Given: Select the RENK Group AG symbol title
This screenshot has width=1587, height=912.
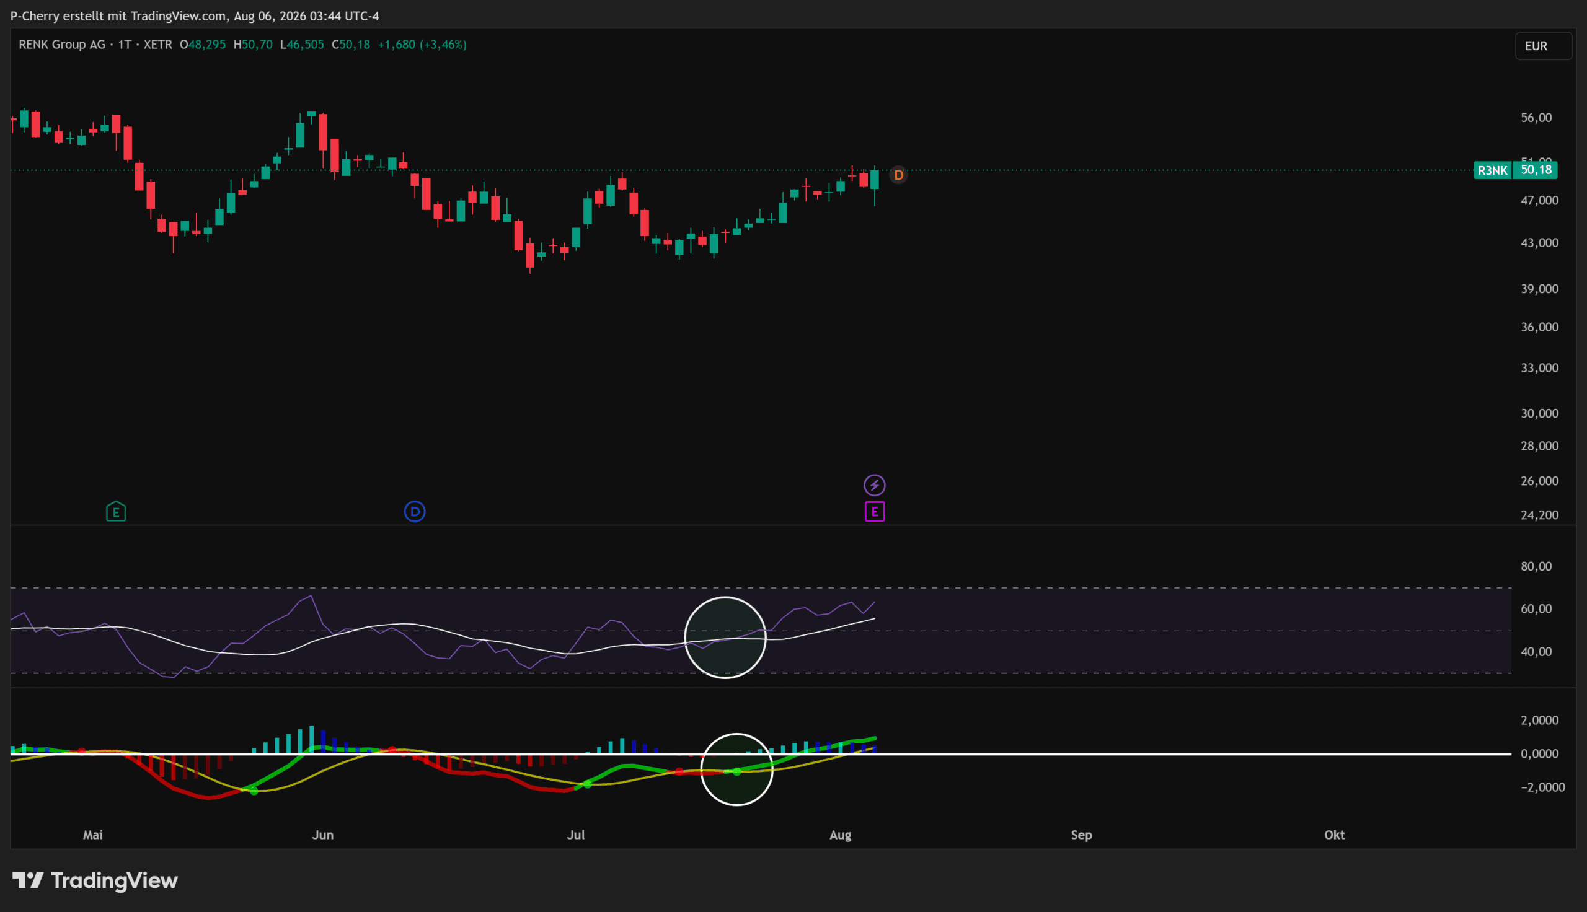Looking at the screenshot, I should [62, 45].
